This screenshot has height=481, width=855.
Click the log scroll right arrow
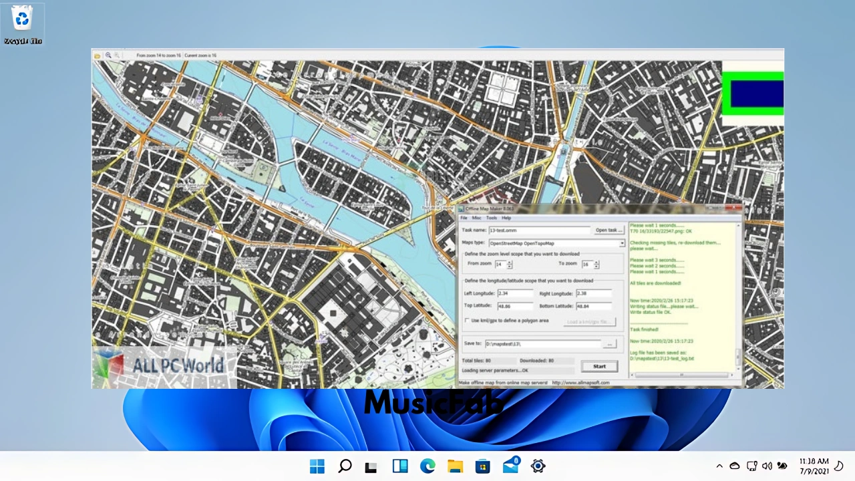(731, 375)
